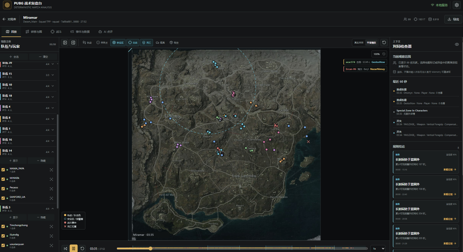Focus map on player MINIK0k
This screenshot has height=252, width=463.
(x=51, y=179)
